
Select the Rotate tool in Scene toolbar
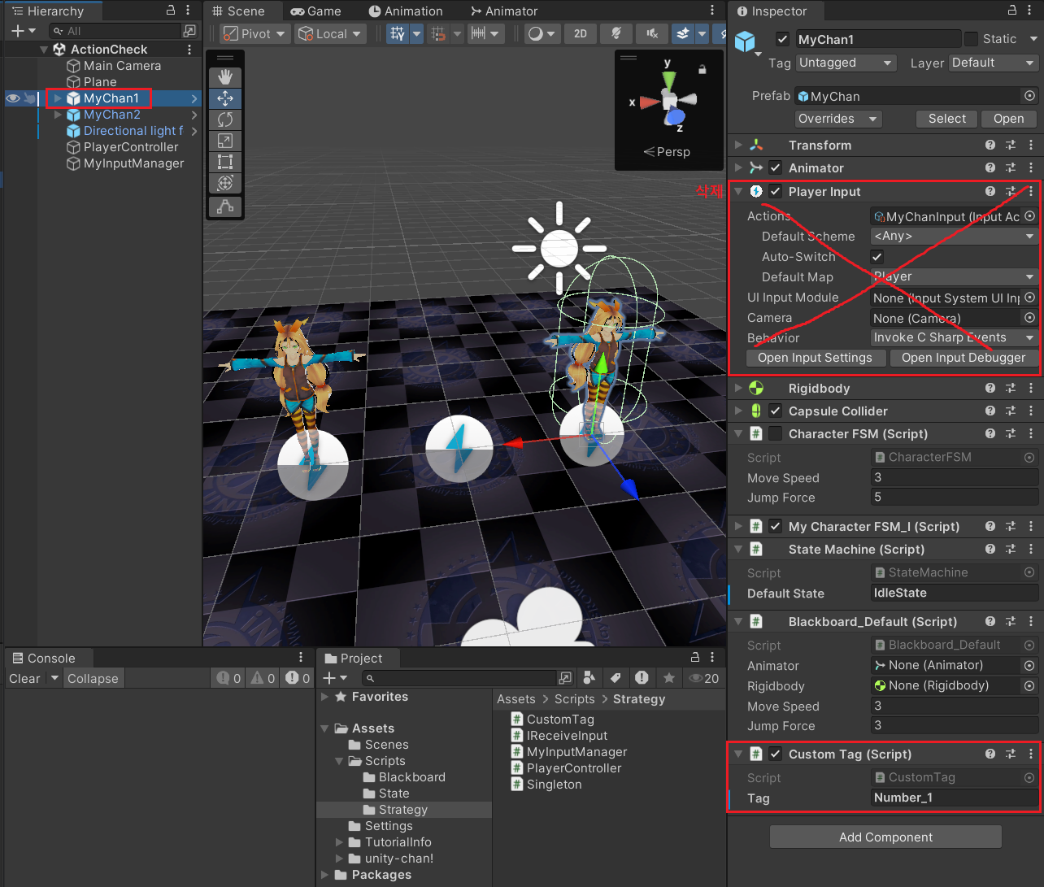pos(225,120)
